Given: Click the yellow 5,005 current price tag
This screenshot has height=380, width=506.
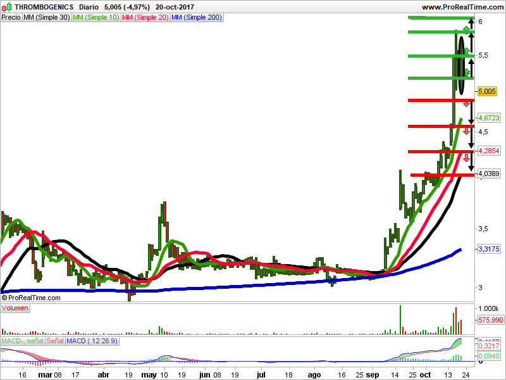Looking at the screenshot, I should coord(486,91).
